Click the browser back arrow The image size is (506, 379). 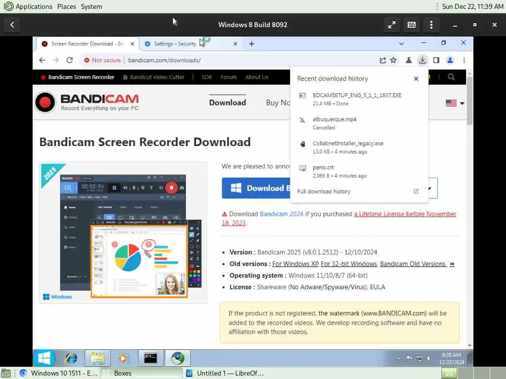pyautogui.click(x=42, y=60)
